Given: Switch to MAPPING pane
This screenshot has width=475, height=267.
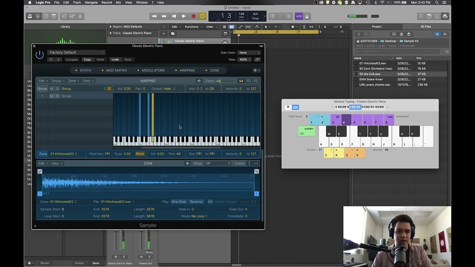Looking at the screenshot, I should pyautogui.click(x=185, y=70).
